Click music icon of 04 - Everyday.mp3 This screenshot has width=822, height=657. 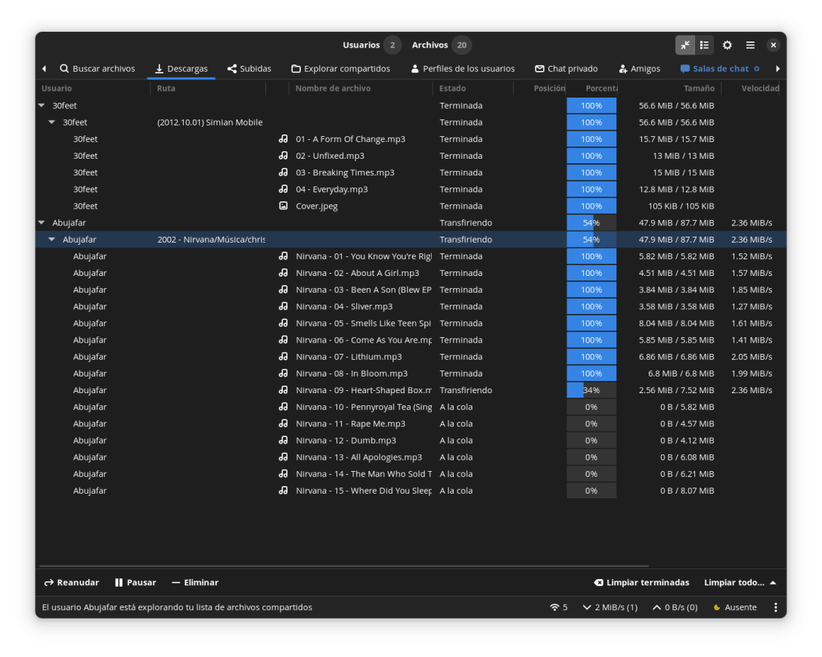coord(283,189)
